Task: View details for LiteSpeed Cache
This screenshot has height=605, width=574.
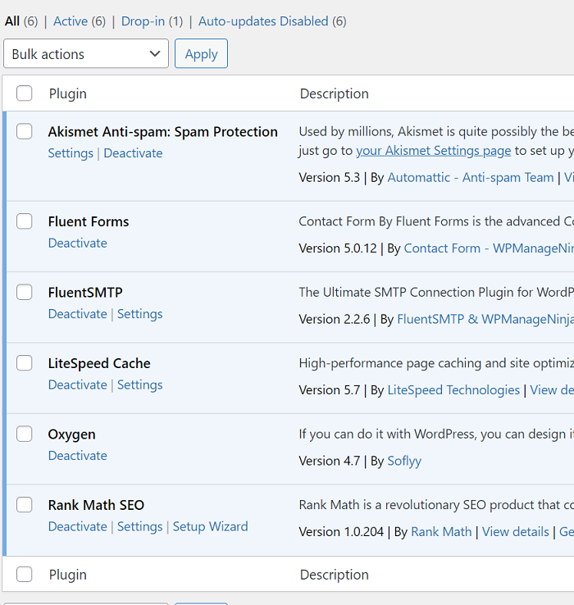Action: tap(552, 390)
